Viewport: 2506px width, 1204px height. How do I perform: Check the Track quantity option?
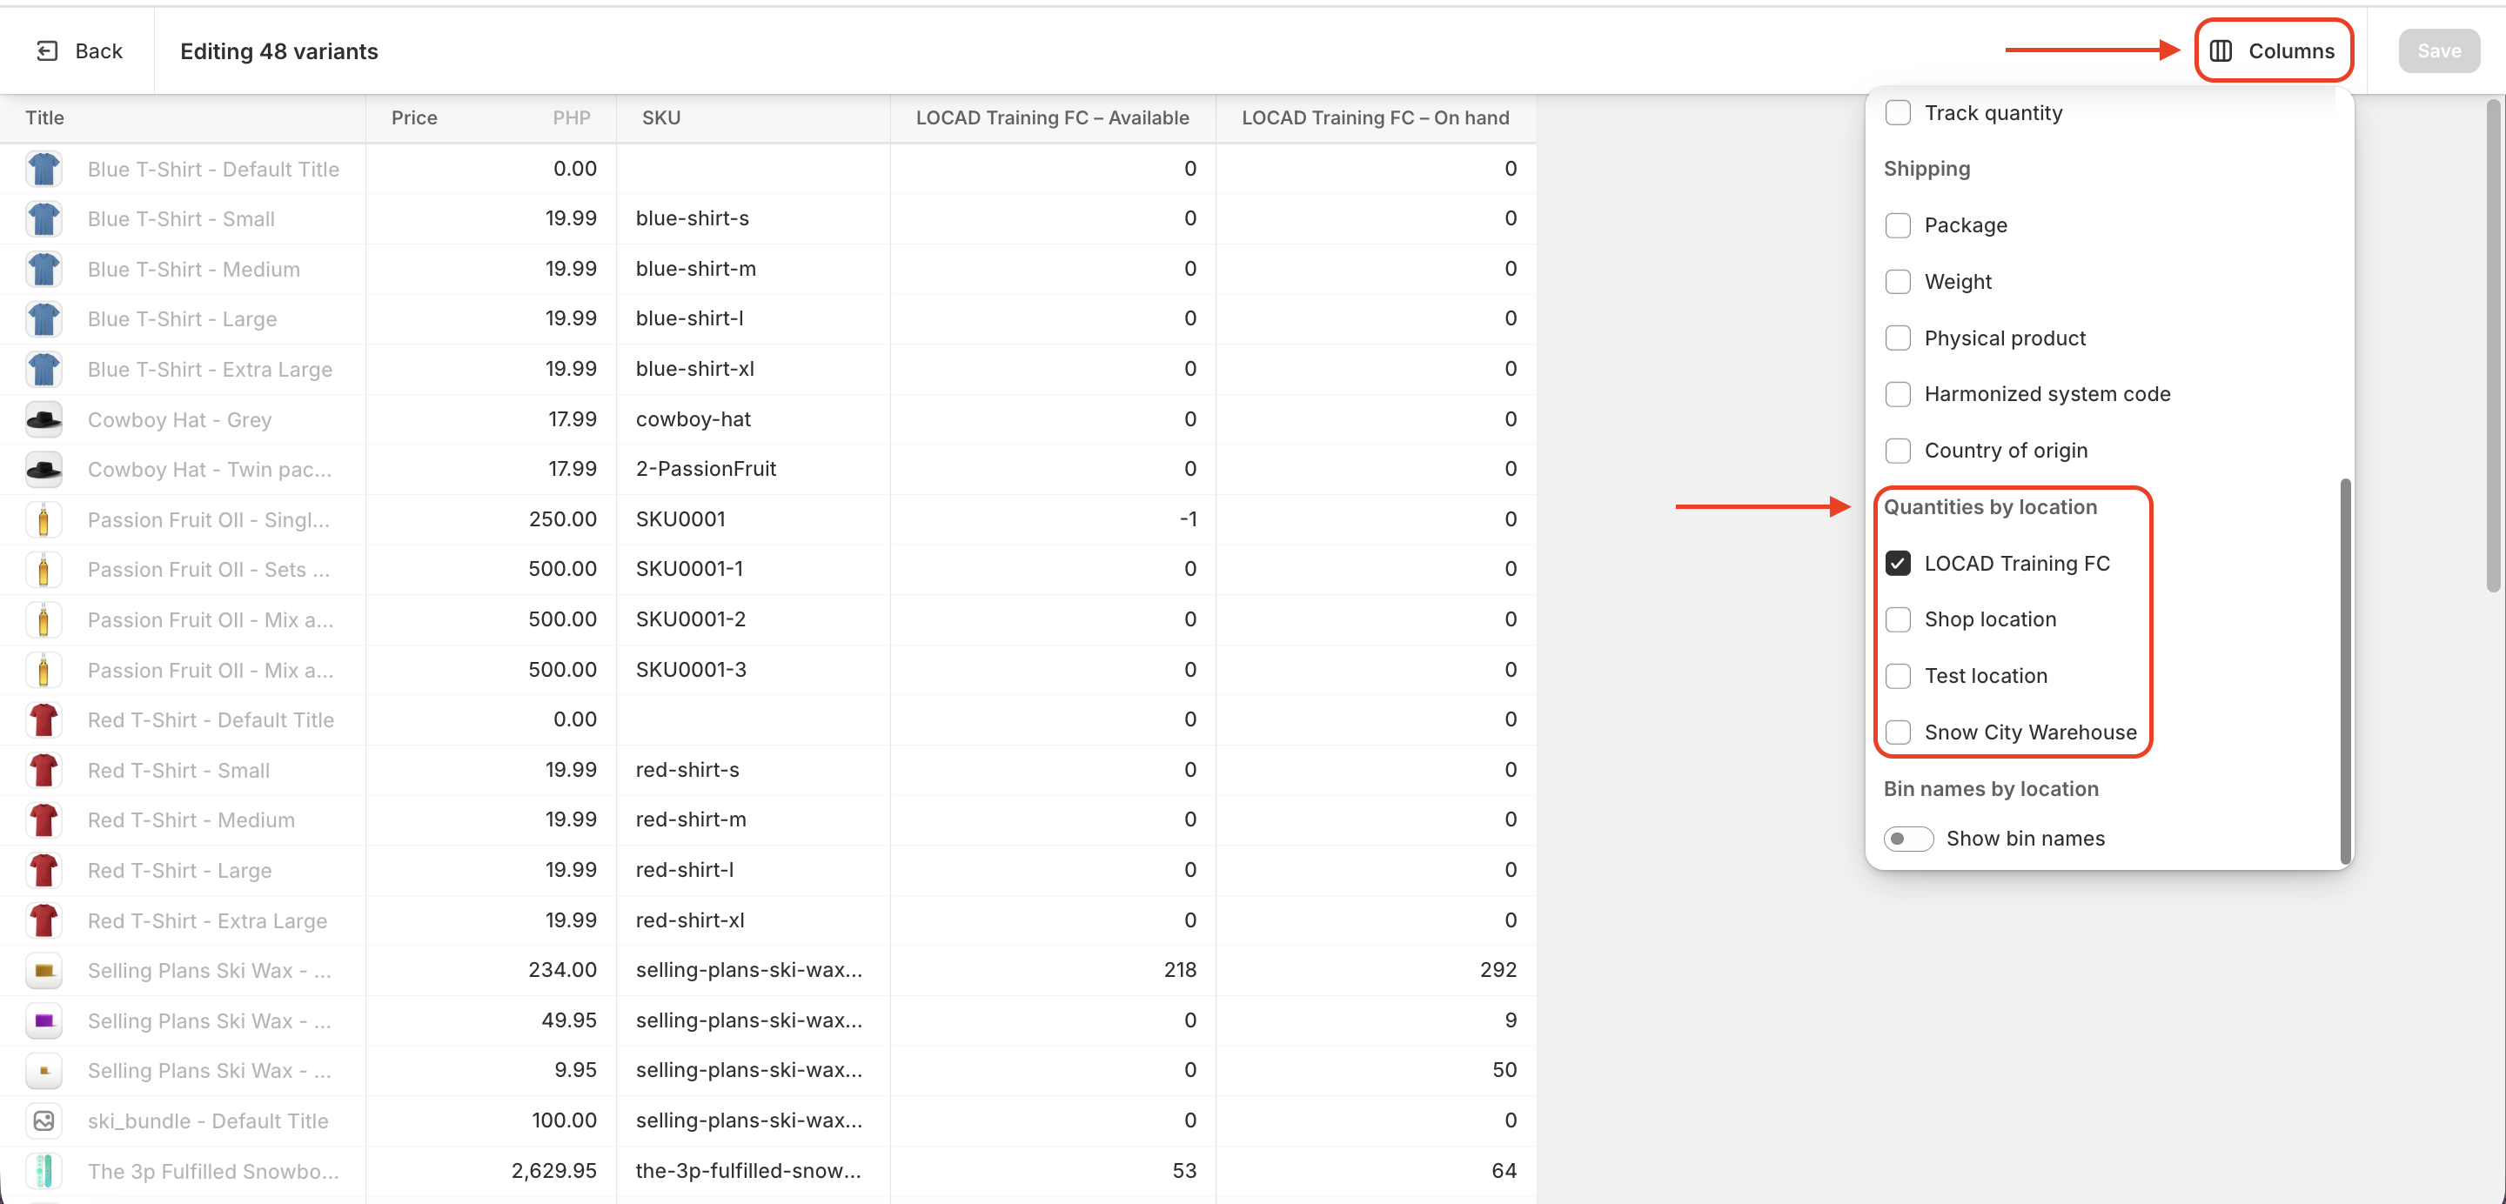[1898, 113]
